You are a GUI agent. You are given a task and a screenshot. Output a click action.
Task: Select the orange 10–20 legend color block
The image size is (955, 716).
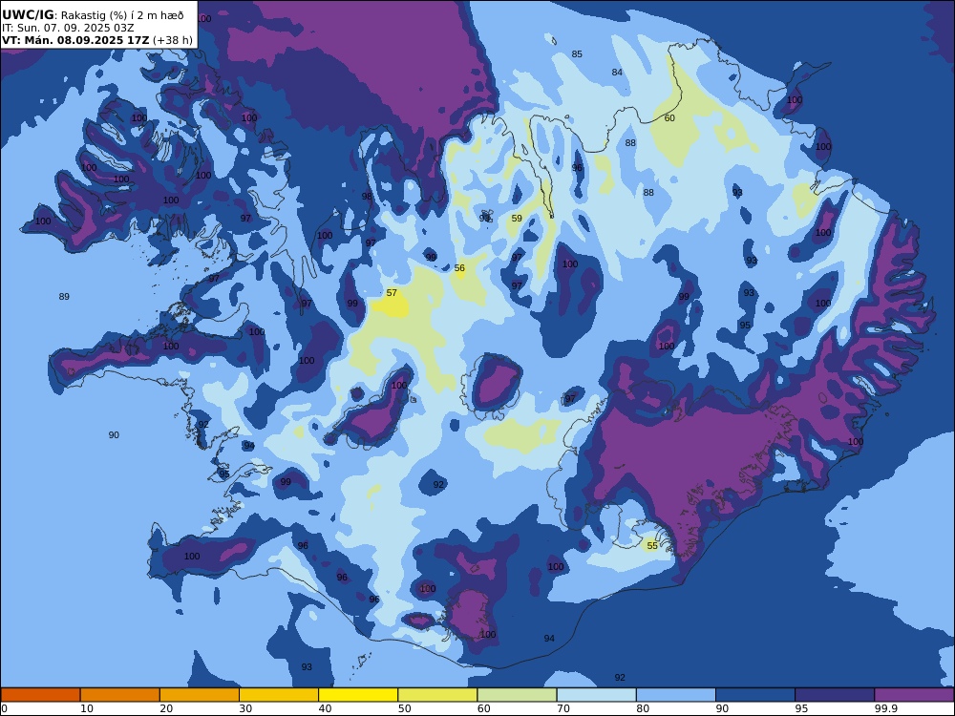pyautogui.click(x=120, y=695)
